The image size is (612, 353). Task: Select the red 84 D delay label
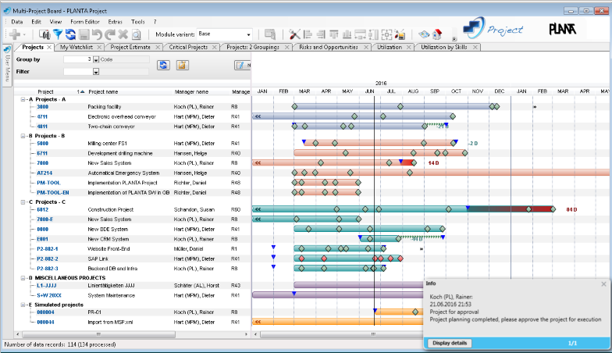[x=571, y=209]
